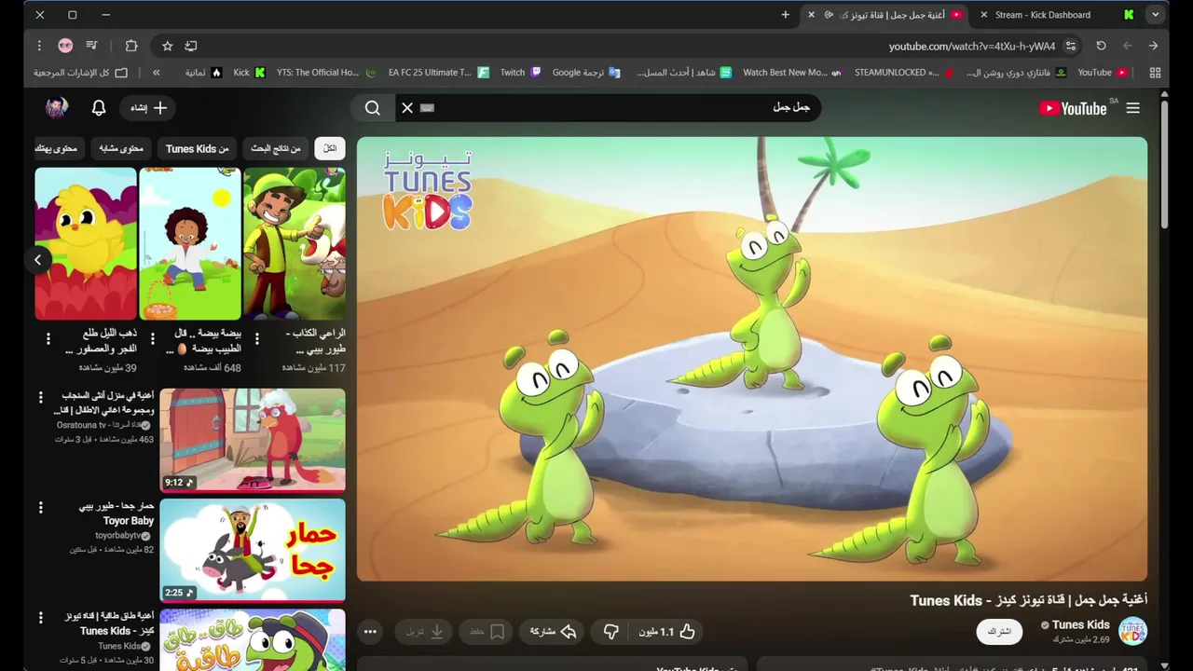Open the YouTube bookmark
Screen dimensions: 1193x671
(1103, 73)
